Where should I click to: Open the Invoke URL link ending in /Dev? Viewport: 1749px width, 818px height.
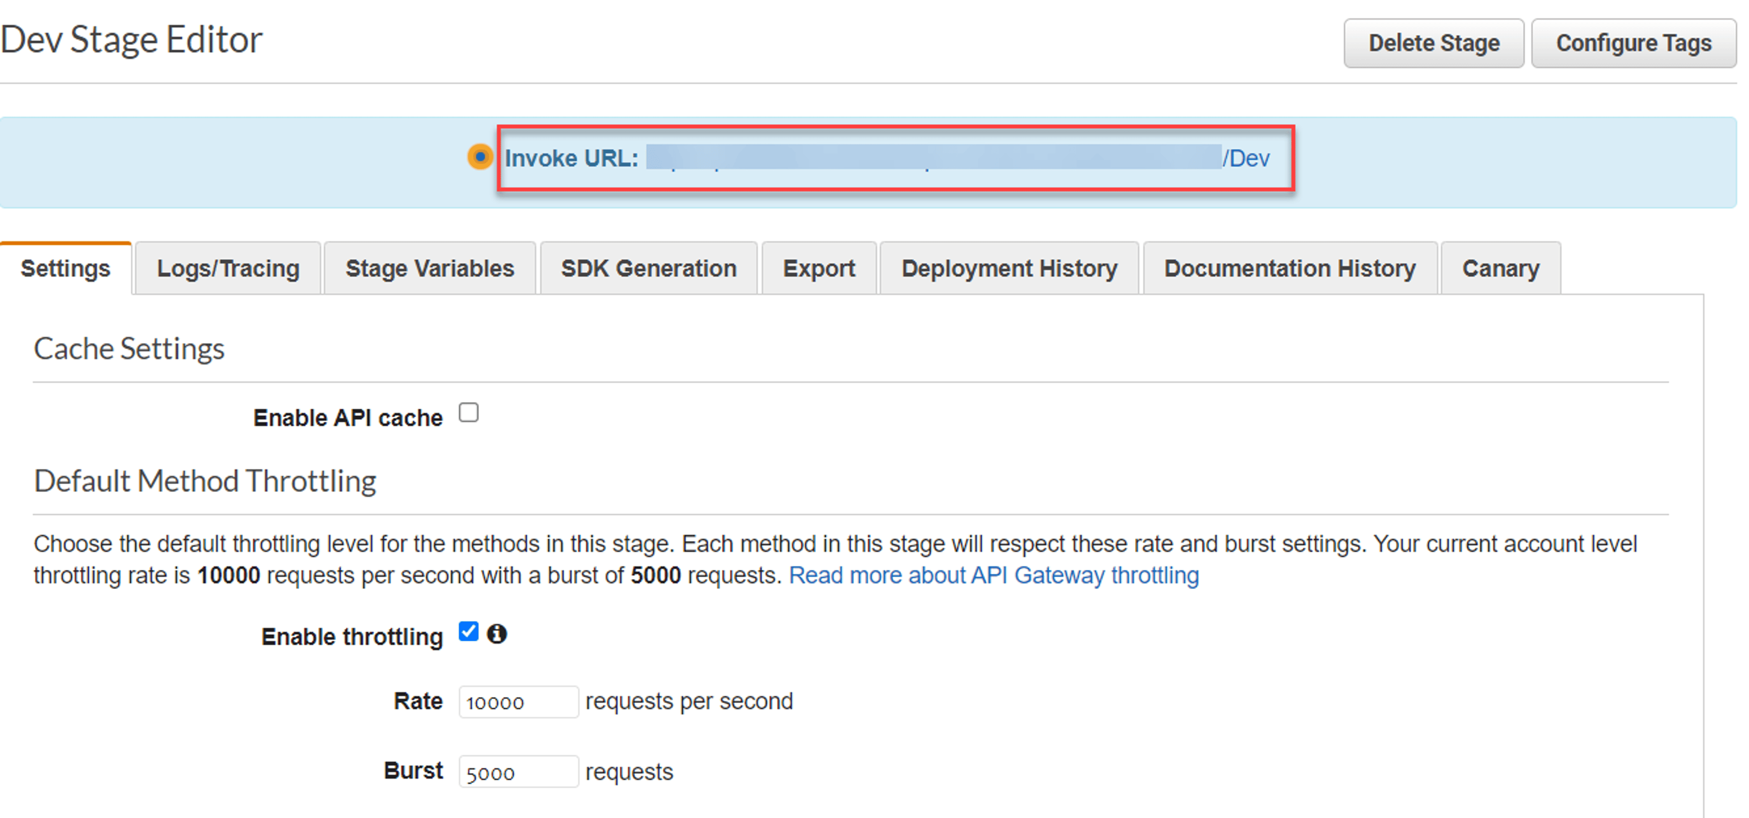pos(957,158)
